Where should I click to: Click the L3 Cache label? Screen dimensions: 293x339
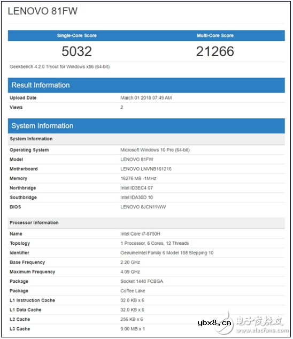pos(20,329)
